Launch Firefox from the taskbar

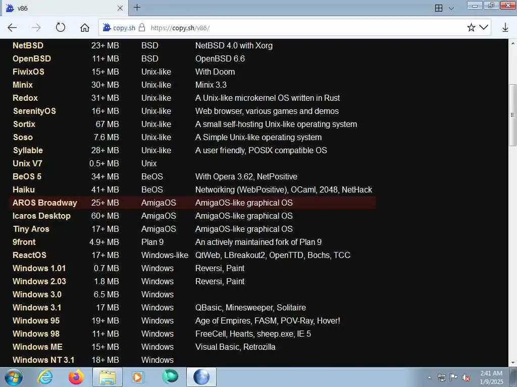point(76,377)
